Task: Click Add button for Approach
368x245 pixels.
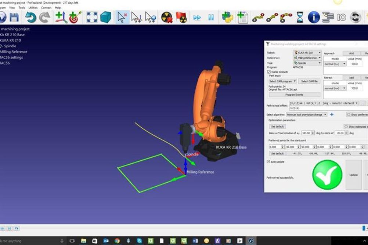Action: 351,53
